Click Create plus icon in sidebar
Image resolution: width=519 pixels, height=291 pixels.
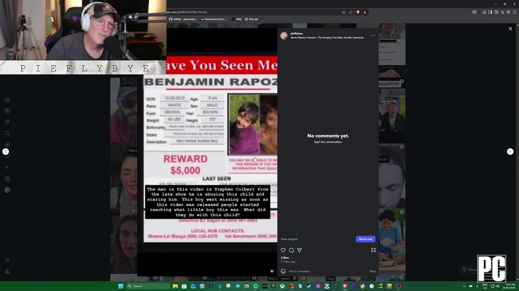tap(7, 167)
